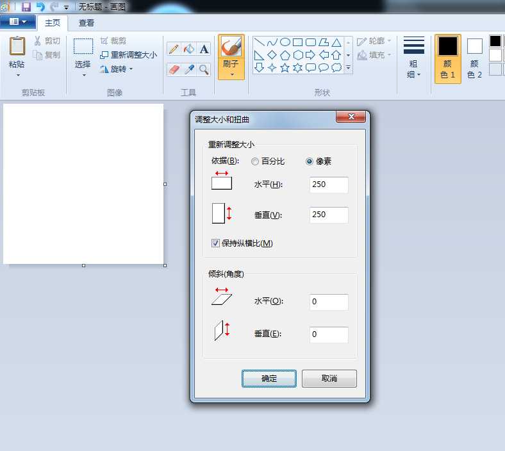Switch to the Home (主页) tab
Image resolution: width=505 pixels, height=451 pixels.
coord(53,23)
